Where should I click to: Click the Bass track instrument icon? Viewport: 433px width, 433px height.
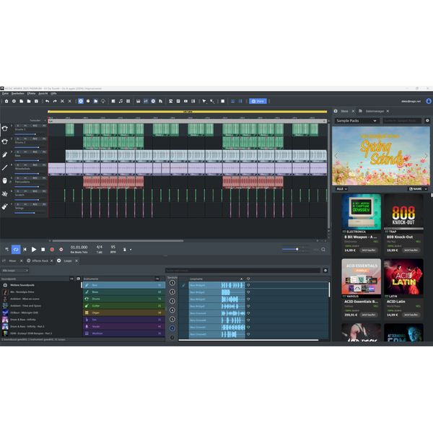point(5,154)
